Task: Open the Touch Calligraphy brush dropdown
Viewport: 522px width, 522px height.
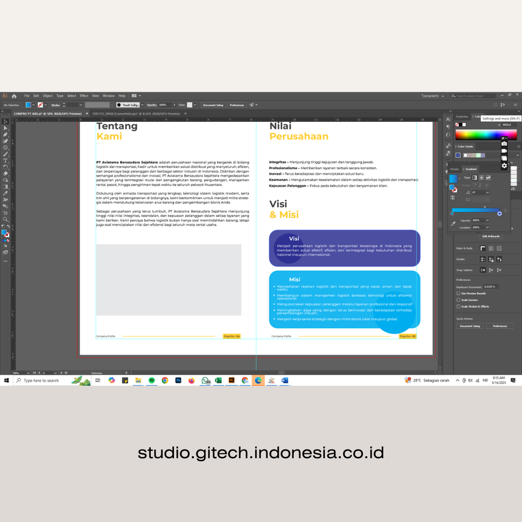Action: (142, 105)
